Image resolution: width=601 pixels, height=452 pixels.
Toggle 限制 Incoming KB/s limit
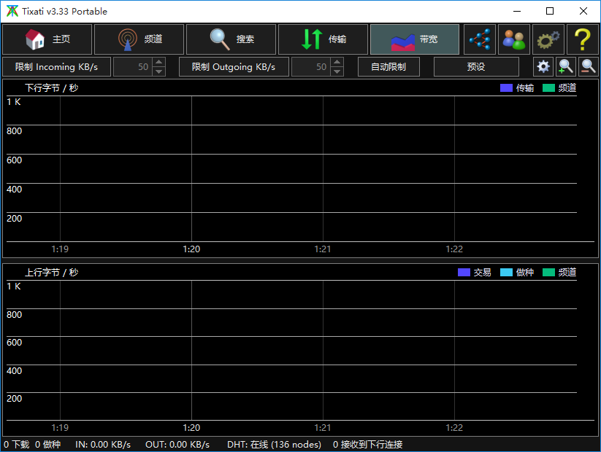coord(57,66)
